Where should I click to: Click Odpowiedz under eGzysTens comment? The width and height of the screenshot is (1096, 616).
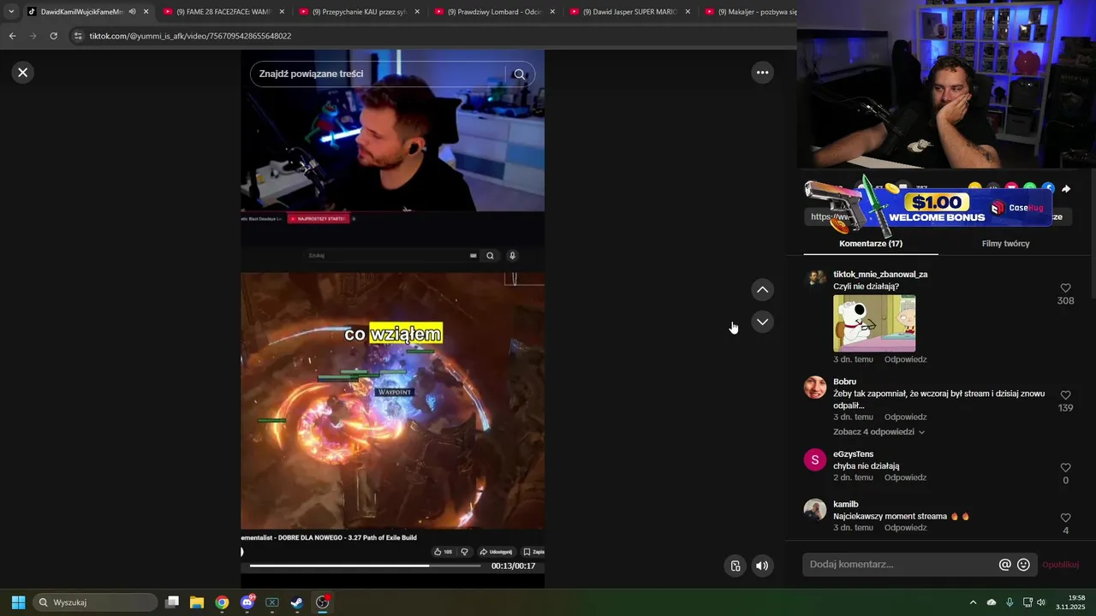(x=905, y=477)
